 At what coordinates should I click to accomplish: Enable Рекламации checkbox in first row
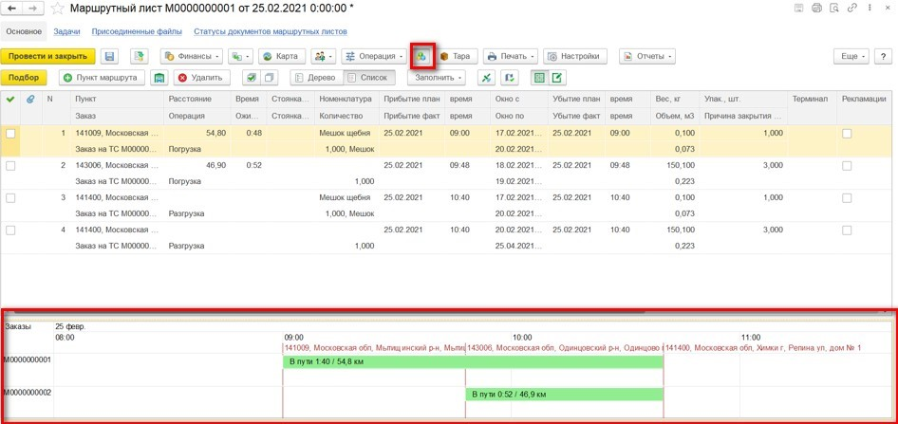[x=847, y=134]
